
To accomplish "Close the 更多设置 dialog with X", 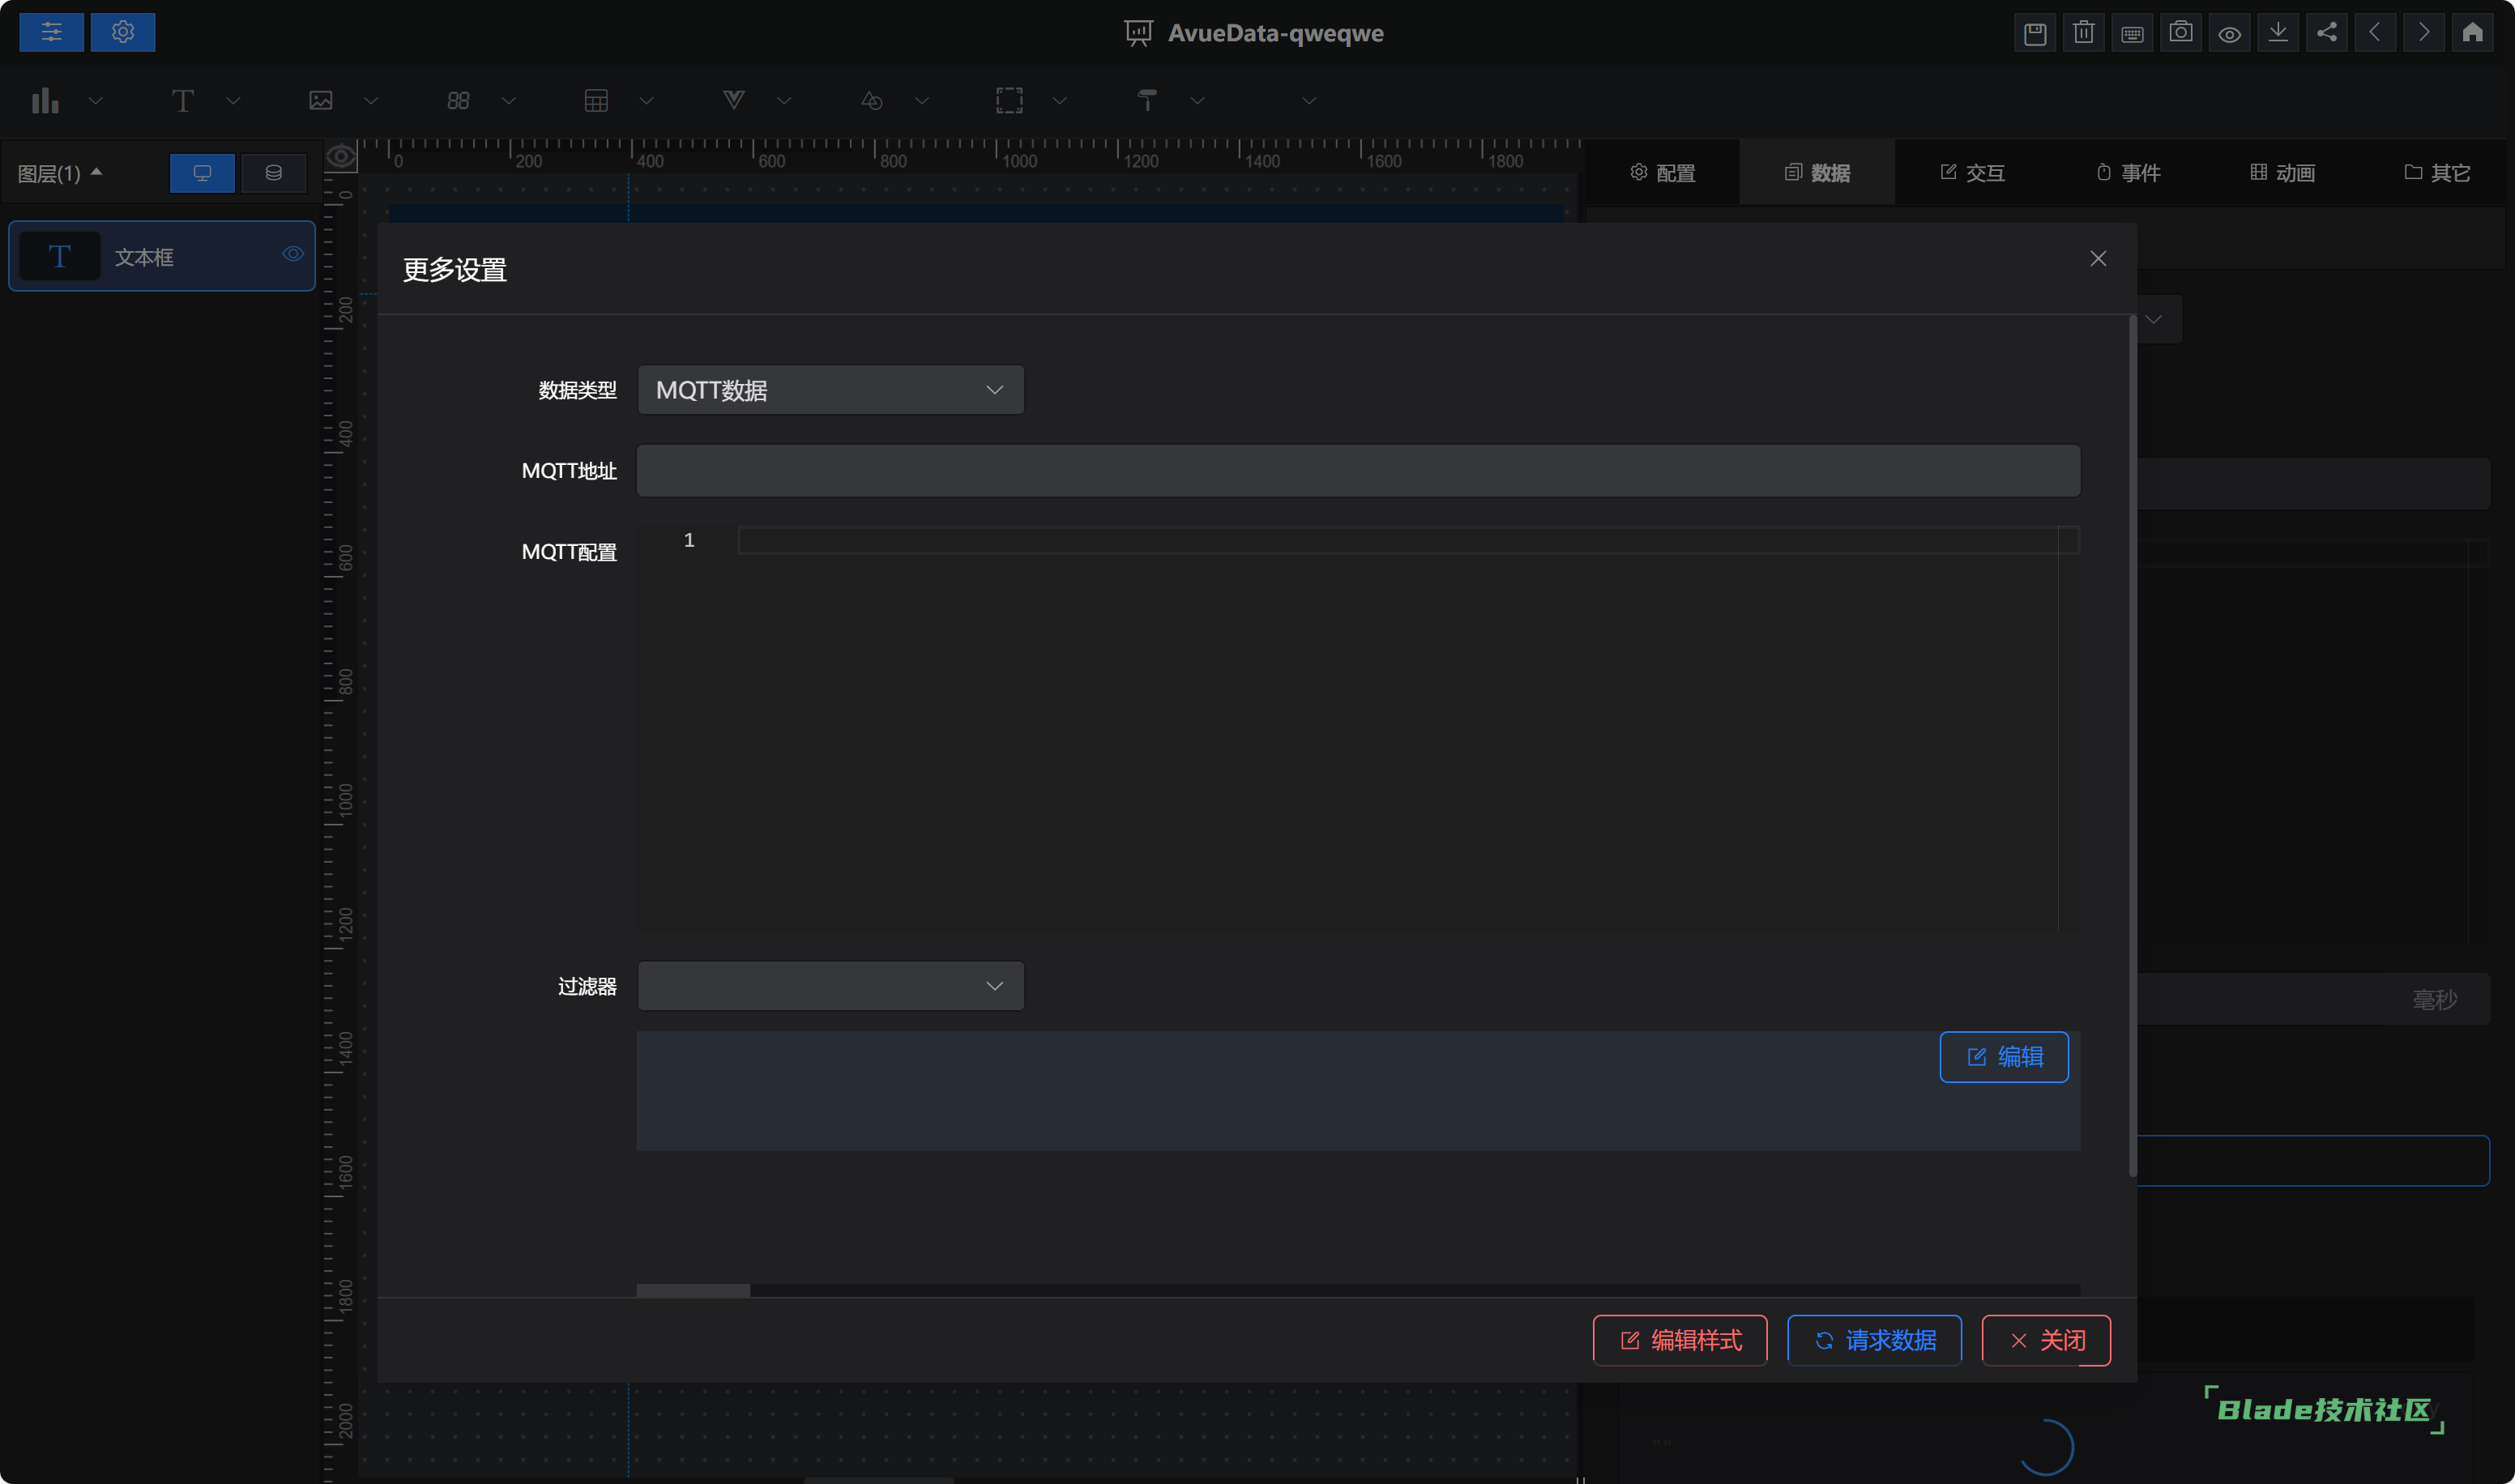I will click(2098, 259).
